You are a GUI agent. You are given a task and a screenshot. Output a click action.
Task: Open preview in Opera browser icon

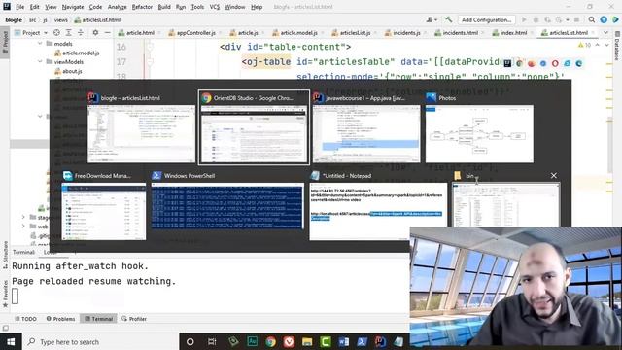[555, 63]
